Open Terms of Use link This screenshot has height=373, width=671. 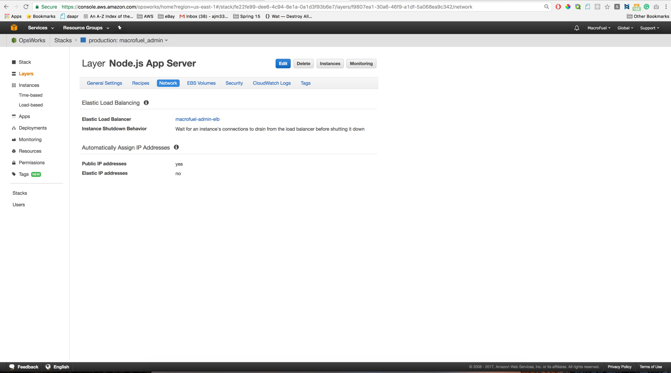click(x=650, y=367)
